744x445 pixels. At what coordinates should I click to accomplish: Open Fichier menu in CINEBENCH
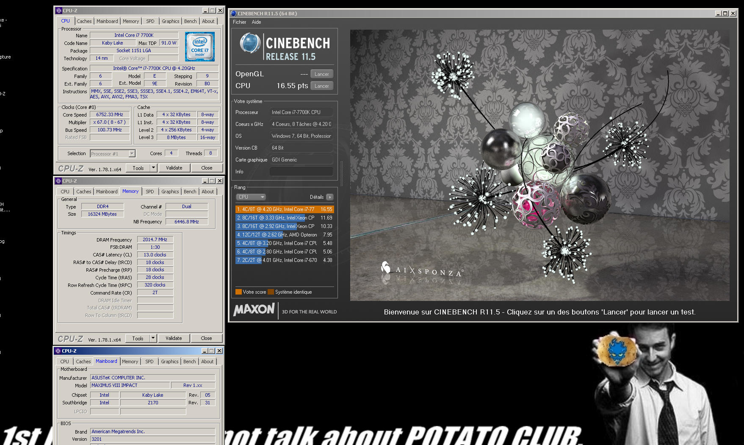pos(239,22)
